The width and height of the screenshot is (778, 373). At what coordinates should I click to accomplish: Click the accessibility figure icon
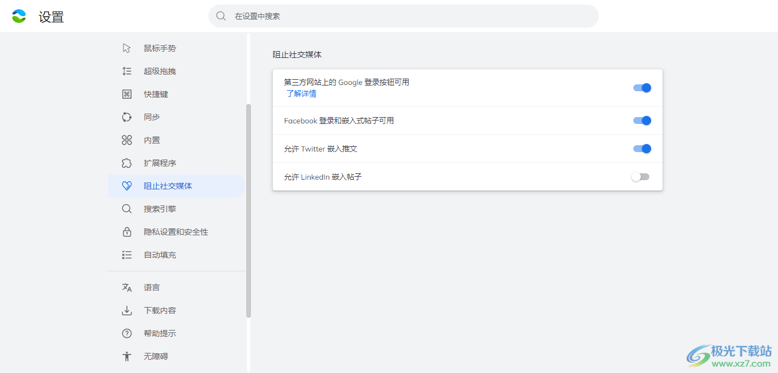pyautogui.click(x=127, y=356)
